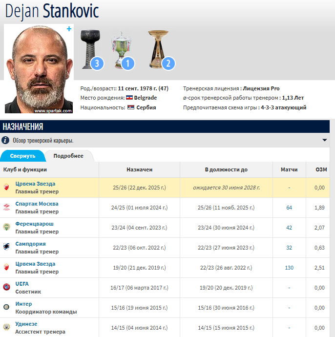This screenshot has height=337, width=335.
Task: Switch to the Свернуть tab
Action: point(22,156)
